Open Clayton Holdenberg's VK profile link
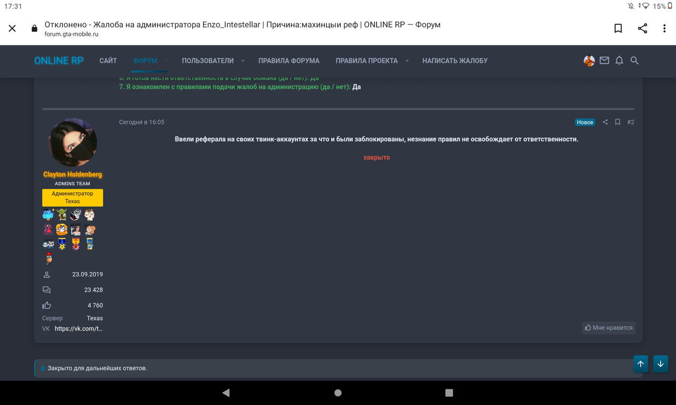The width and height of the screenshot is (676, 405). pyautogui.click(x=79, y=328)
